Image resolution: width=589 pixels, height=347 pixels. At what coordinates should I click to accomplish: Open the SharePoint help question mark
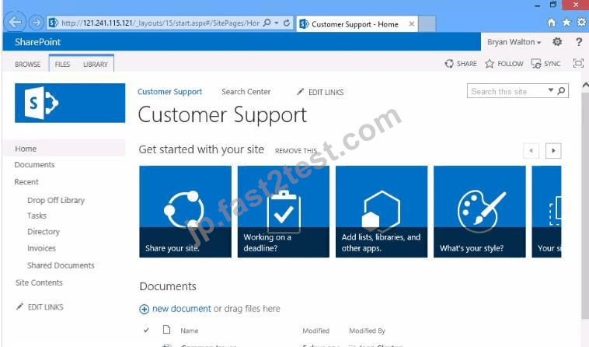[578, 42]
